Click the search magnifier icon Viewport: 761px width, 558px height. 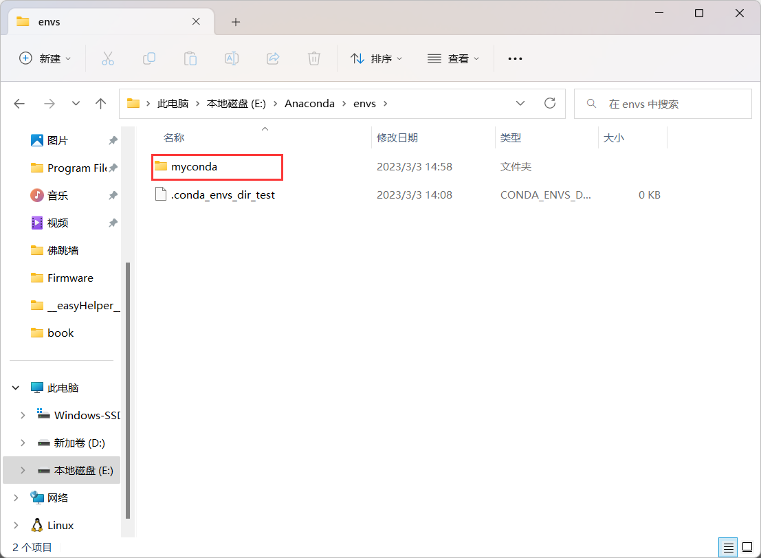click(591, 103)
